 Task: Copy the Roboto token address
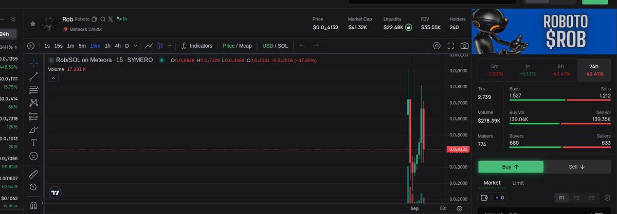[x=94, y=19]
